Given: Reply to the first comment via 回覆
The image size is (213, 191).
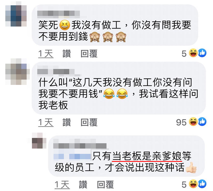Looking at the screenshot, I should click(x=89, y=54).
